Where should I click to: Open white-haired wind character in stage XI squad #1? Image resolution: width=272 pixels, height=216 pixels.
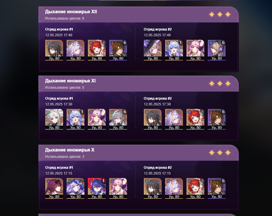tap(54, 119)
